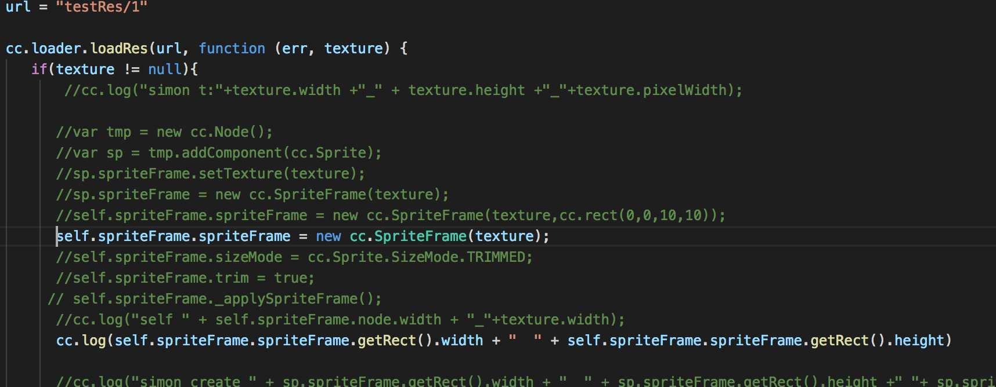Click the commented trim = true line
The height and width of the screenshot is (387, 996).
185,278
